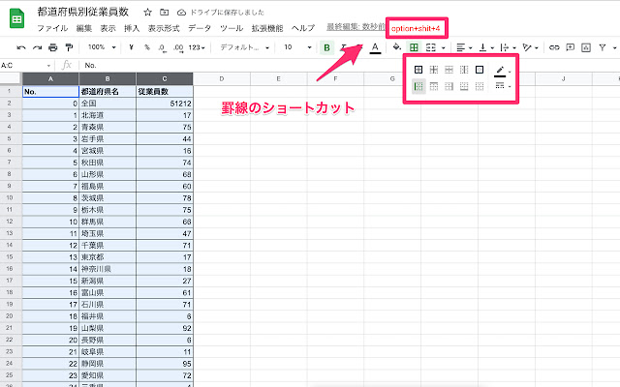Screen dimensions: 620x387
Task: Apply inner borders option
Action: point(434,70)
